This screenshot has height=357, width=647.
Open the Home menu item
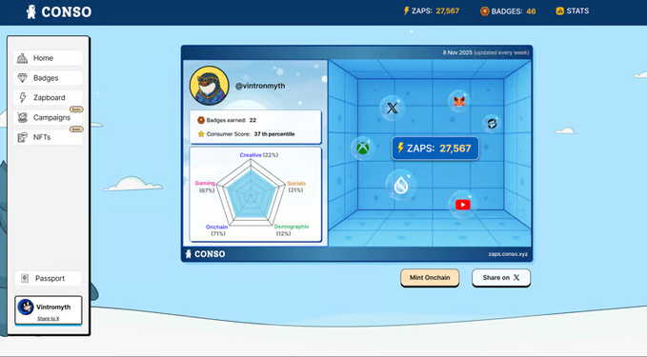coord(48,58)
